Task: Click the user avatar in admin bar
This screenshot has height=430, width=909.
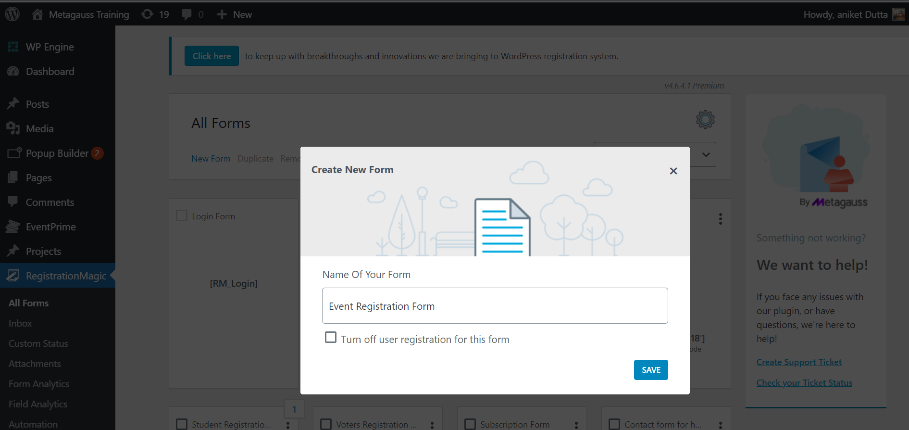Action: point(898,14)
